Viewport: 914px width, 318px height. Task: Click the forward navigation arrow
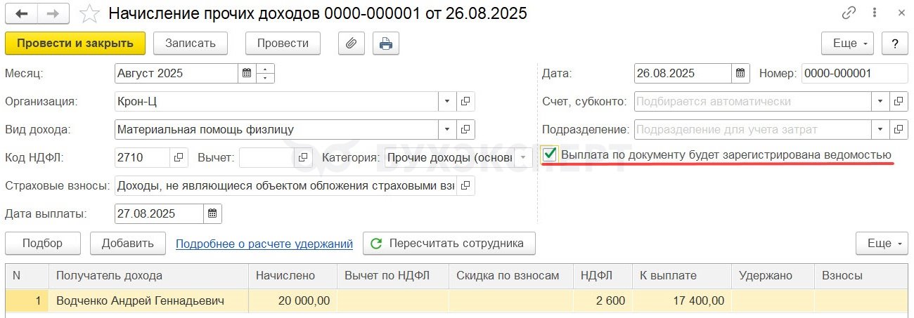[53, 13]
